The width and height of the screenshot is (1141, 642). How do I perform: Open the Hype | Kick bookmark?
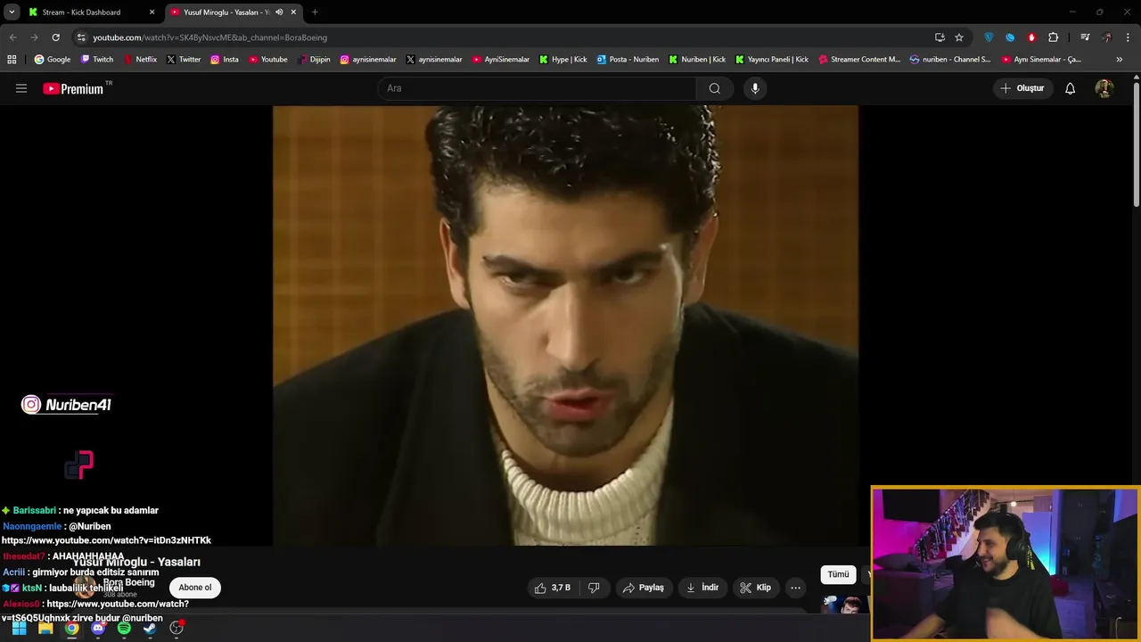pos(562,60)
